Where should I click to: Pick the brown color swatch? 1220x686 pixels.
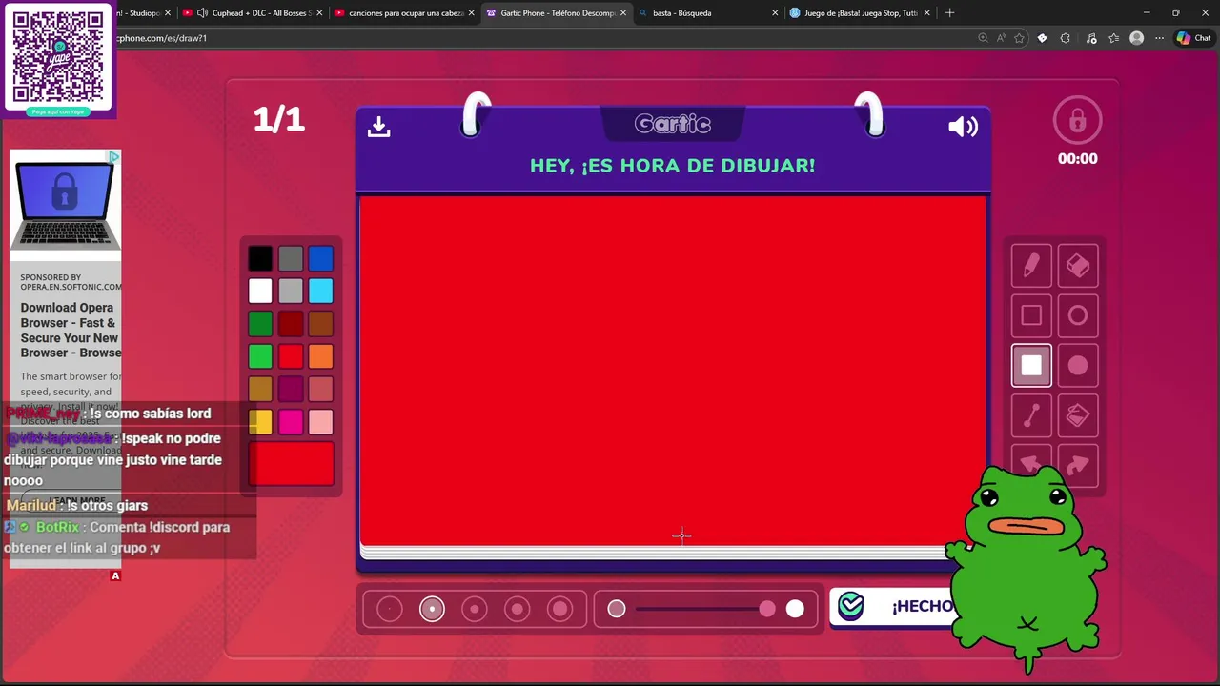point(321,324)
